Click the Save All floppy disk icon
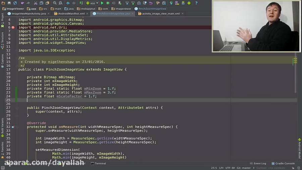Viewport: 302px width, 170px height. pyautogui.click(x=9, y=3)
